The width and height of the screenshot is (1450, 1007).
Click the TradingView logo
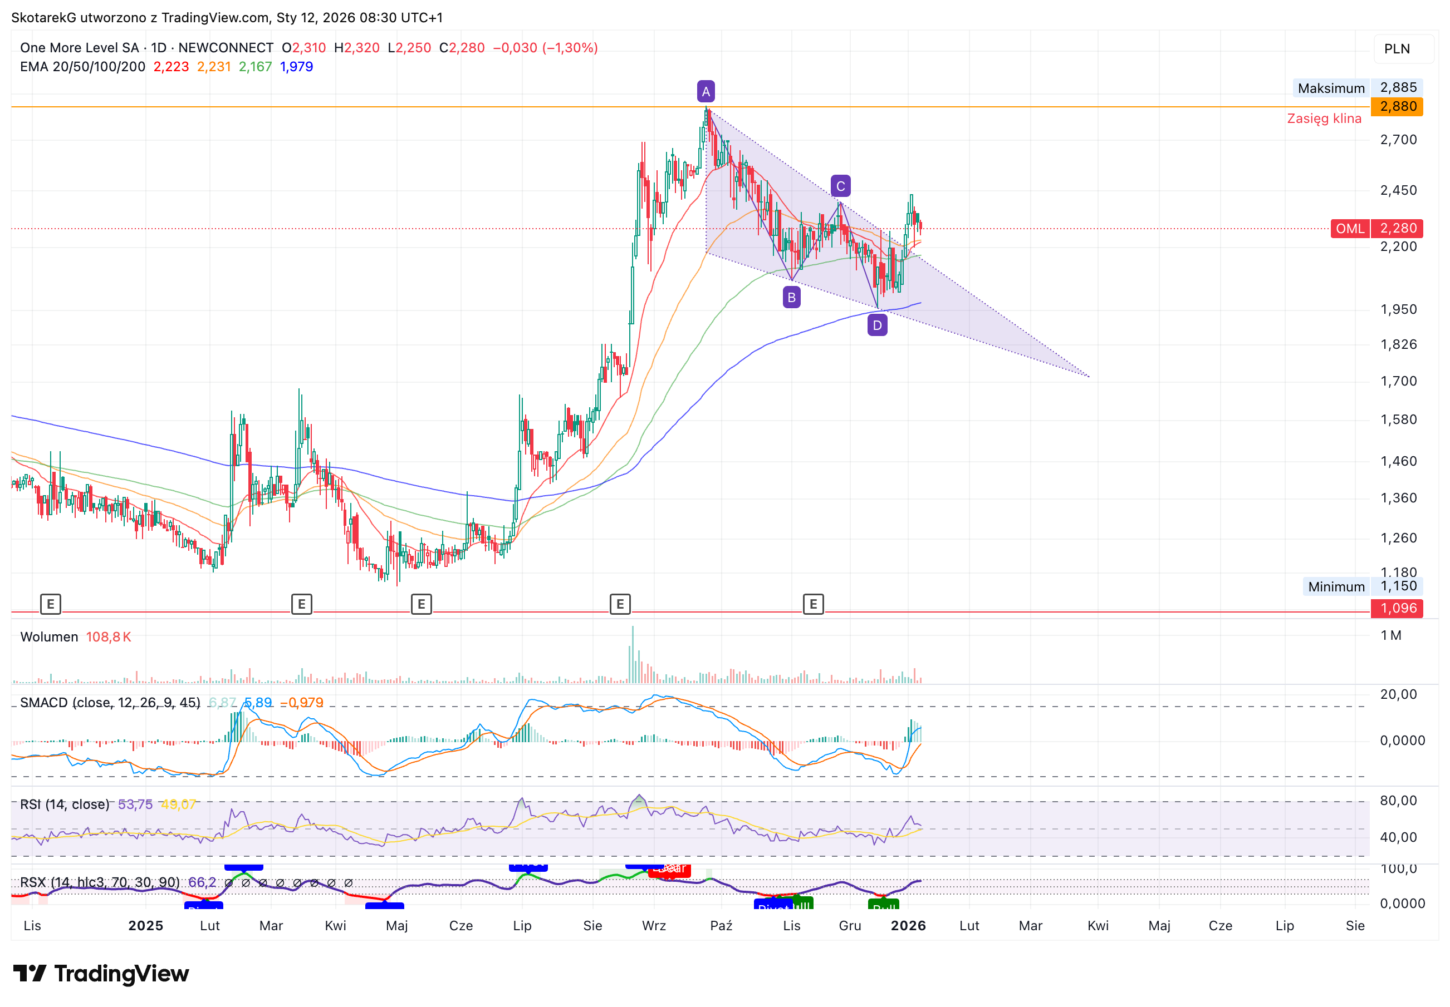point(101,974)
